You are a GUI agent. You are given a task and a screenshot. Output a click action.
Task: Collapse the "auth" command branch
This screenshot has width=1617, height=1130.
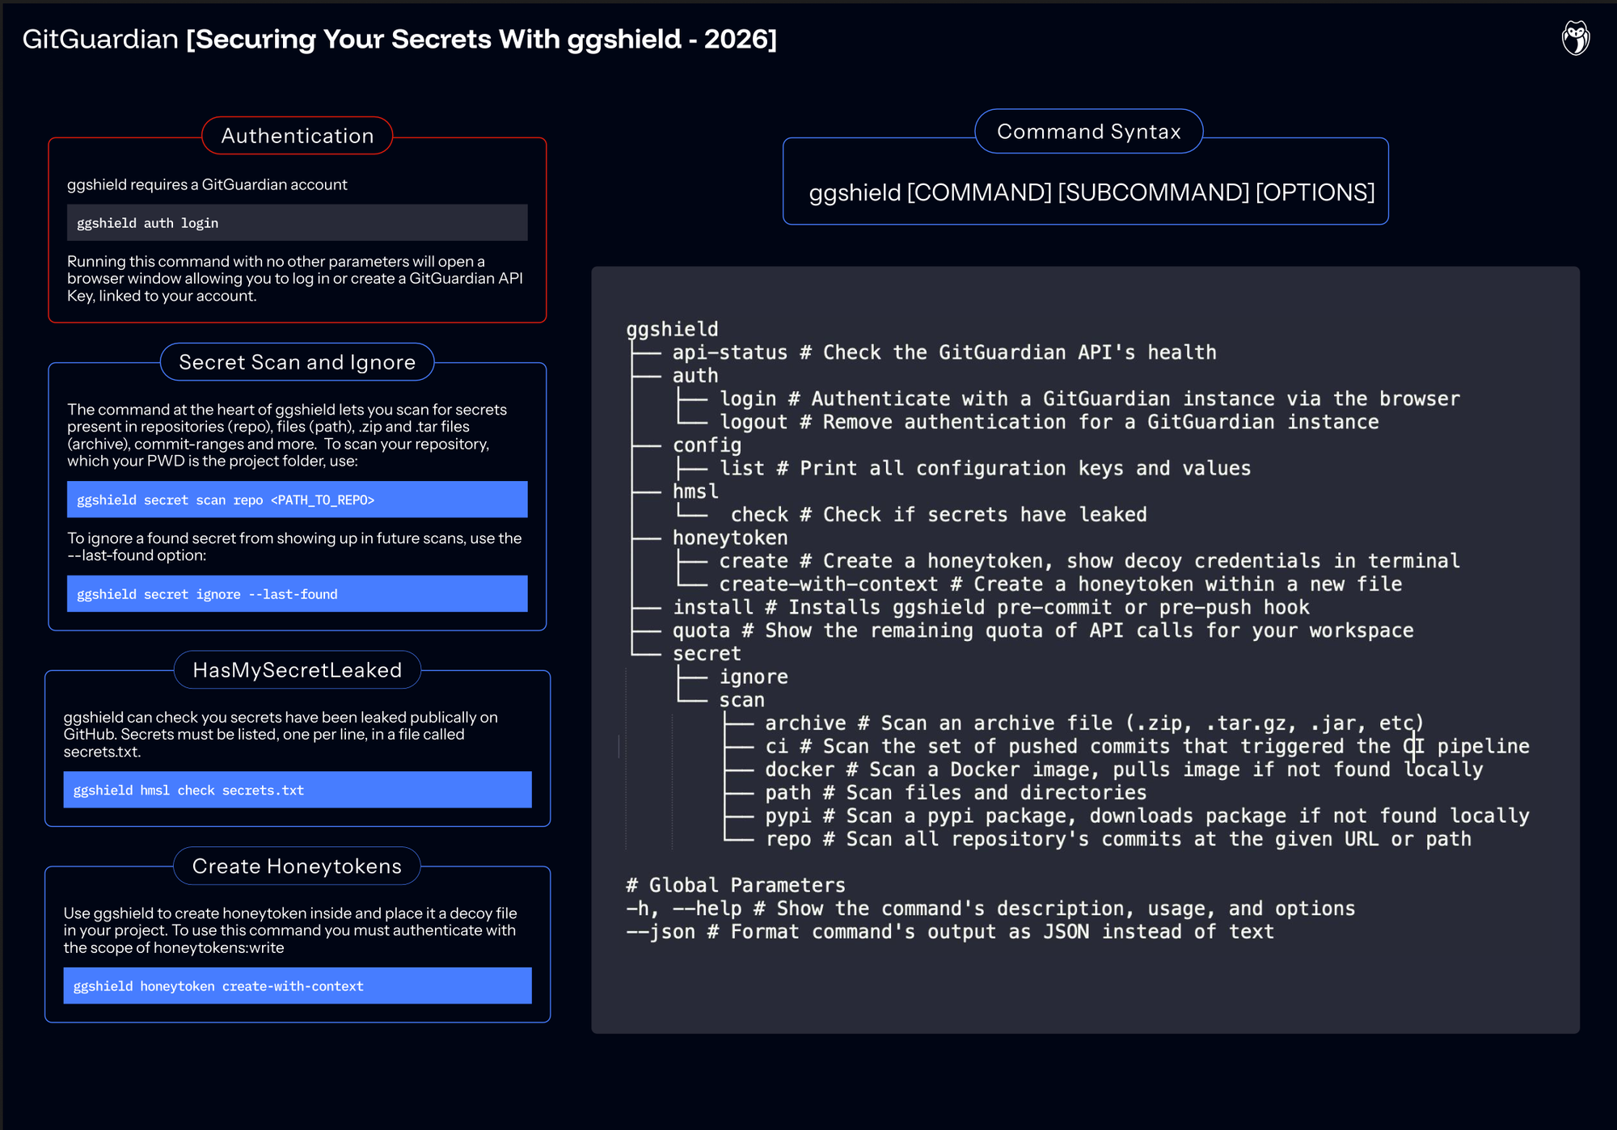(x=695, y=374)
